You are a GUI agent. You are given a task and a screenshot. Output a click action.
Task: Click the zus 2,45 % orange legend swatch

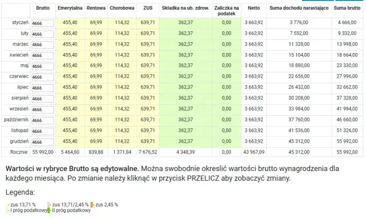(x=91, y=205)
